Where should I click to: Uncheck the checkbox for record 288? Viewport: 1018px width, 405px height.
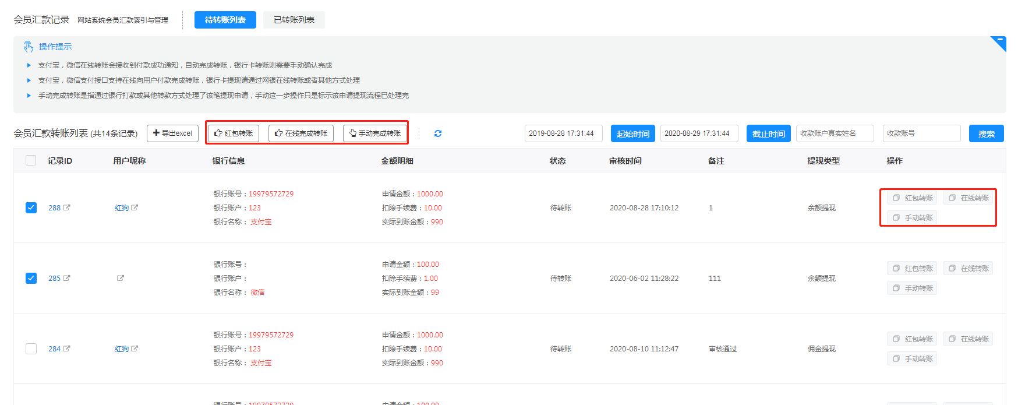click(31, 207)
